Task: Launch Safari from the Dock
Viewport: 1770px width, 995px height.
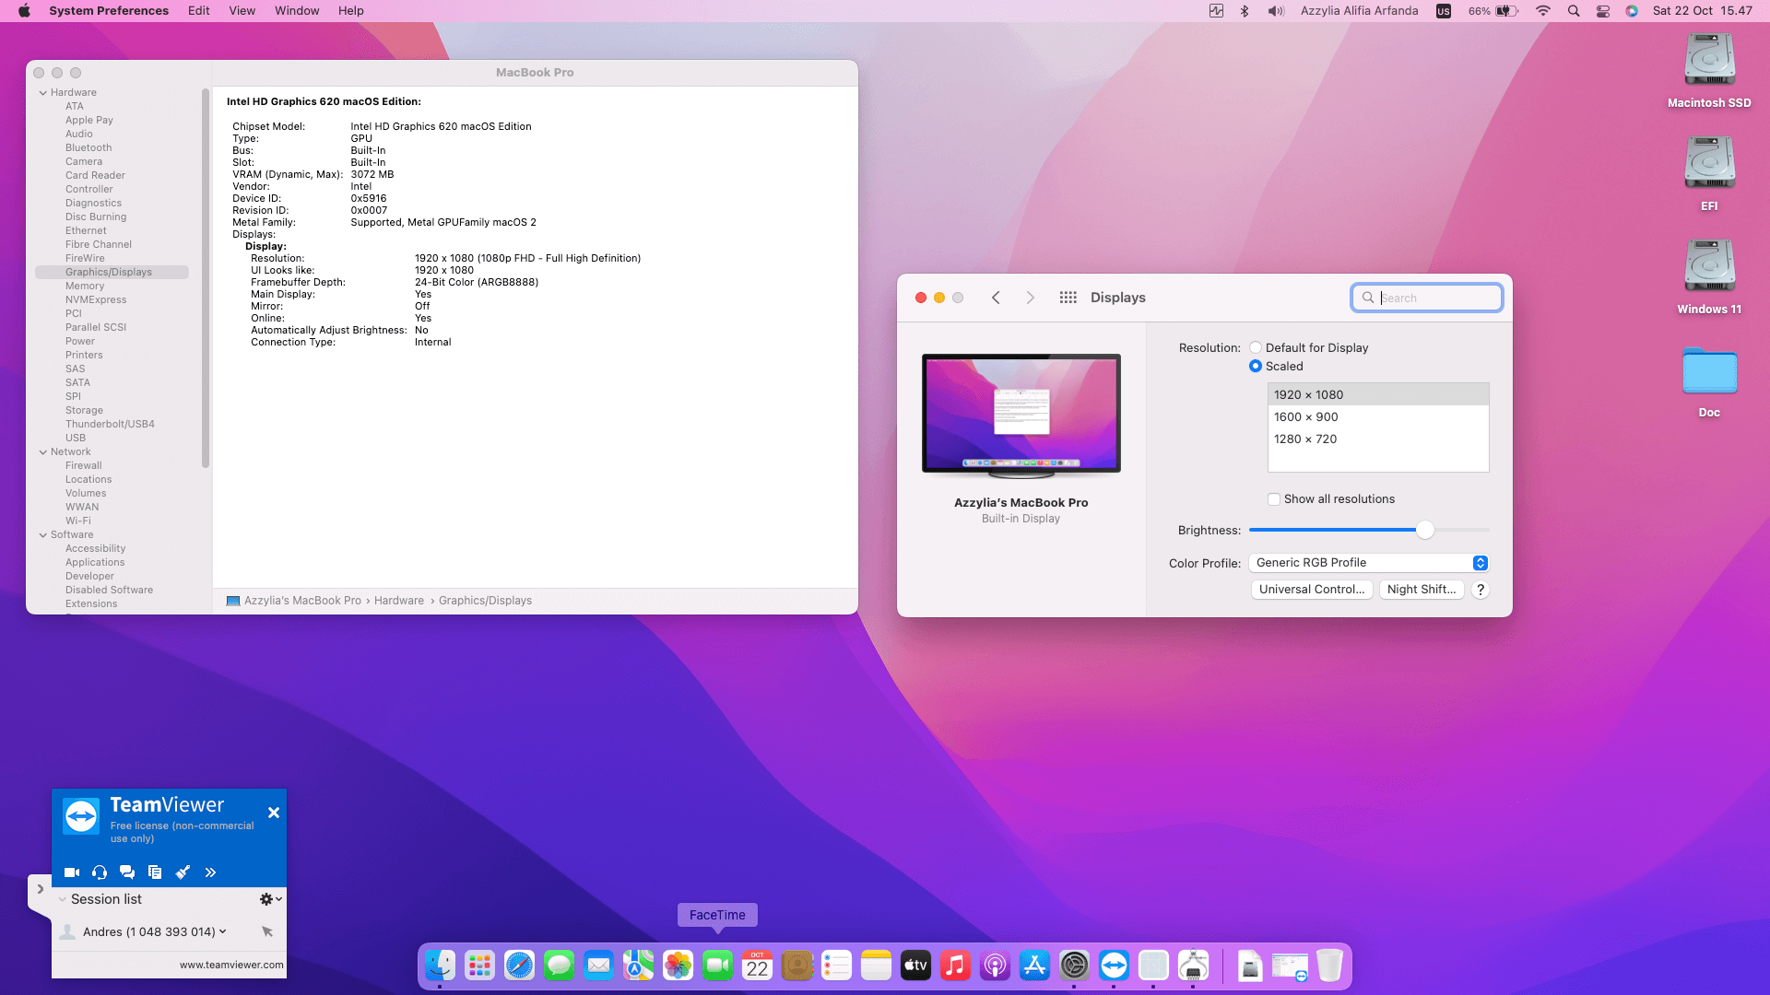Action: [x=519, y=966]
